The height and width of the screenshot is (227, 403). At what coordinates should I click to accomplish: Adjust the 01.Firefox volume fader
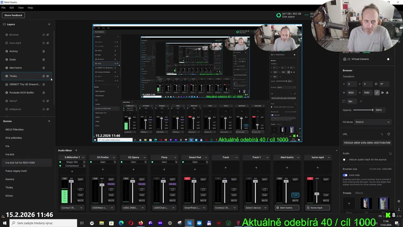(x=102, y=184)
